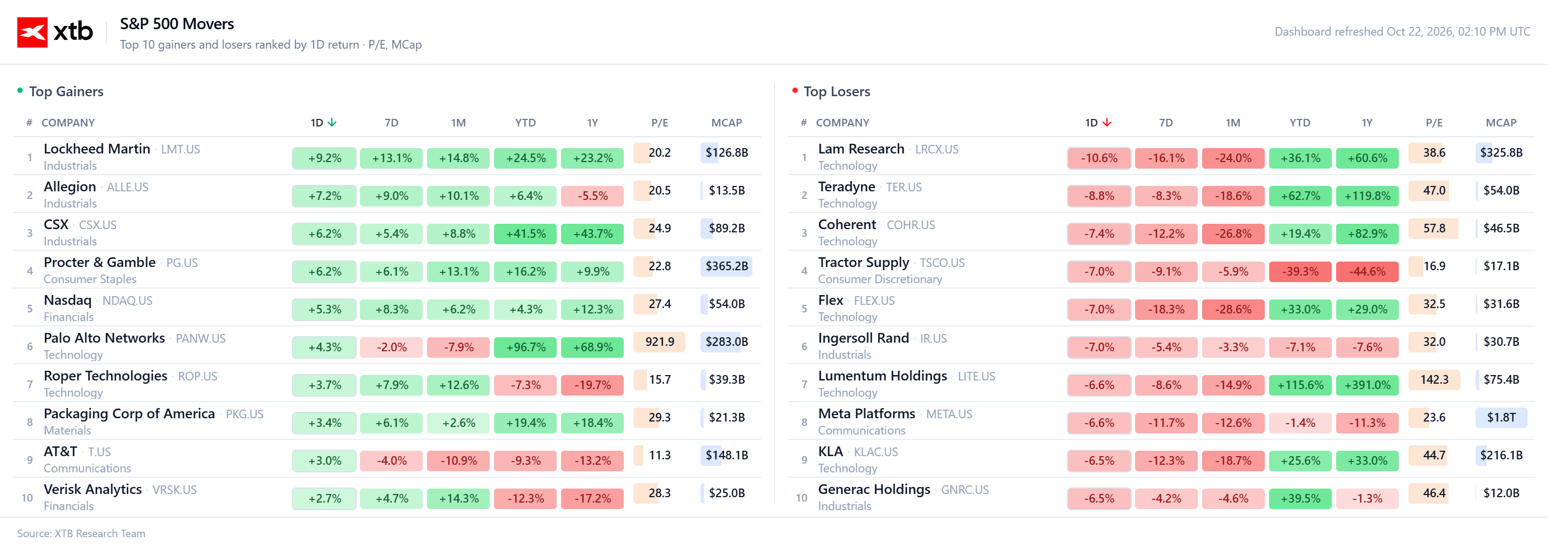
Task: Click Teradyne 1Y +119.8% cell
Action: pyautogui.click(x=1367, y=196)
